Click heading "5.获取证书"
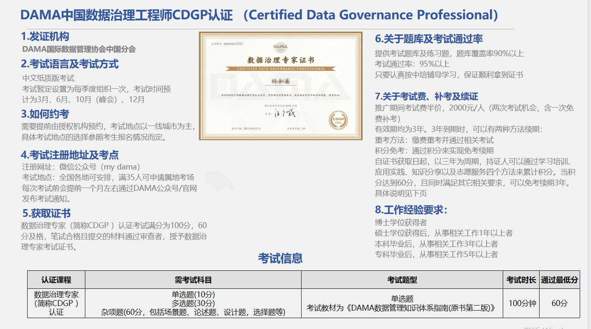 [x=46, y=213]
